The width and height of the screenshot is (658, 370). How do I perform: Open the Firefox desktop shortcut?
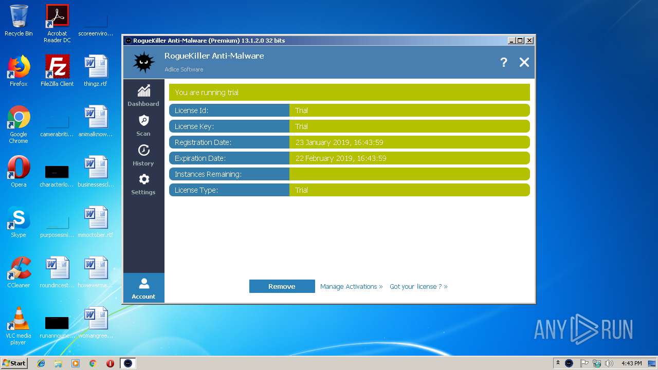click(x=19, y=71)
